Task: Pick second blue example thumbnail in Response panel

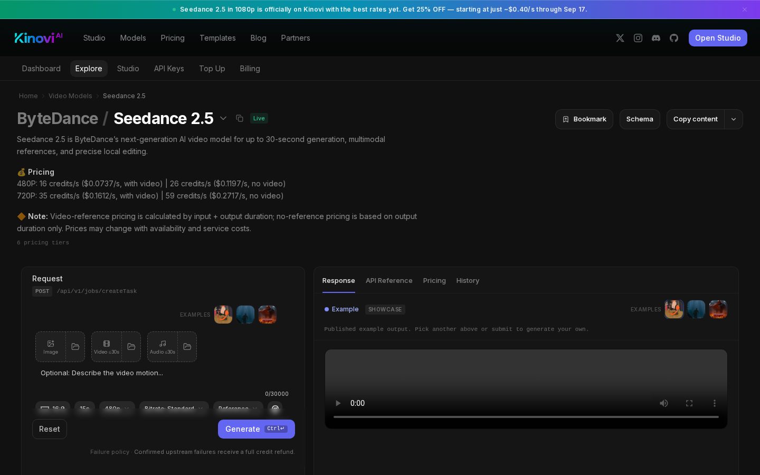Action: (x=696, y=309)
